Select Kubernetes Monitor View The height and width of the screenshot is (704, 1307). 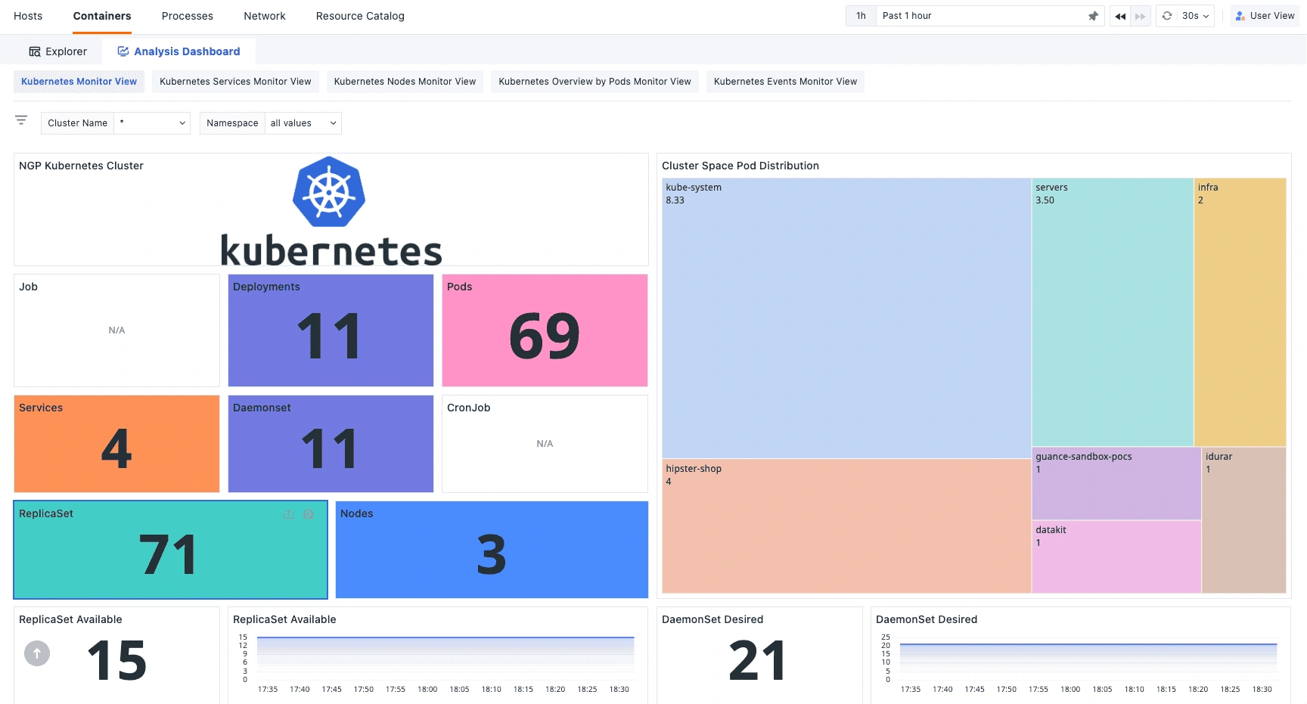(79, 82)
